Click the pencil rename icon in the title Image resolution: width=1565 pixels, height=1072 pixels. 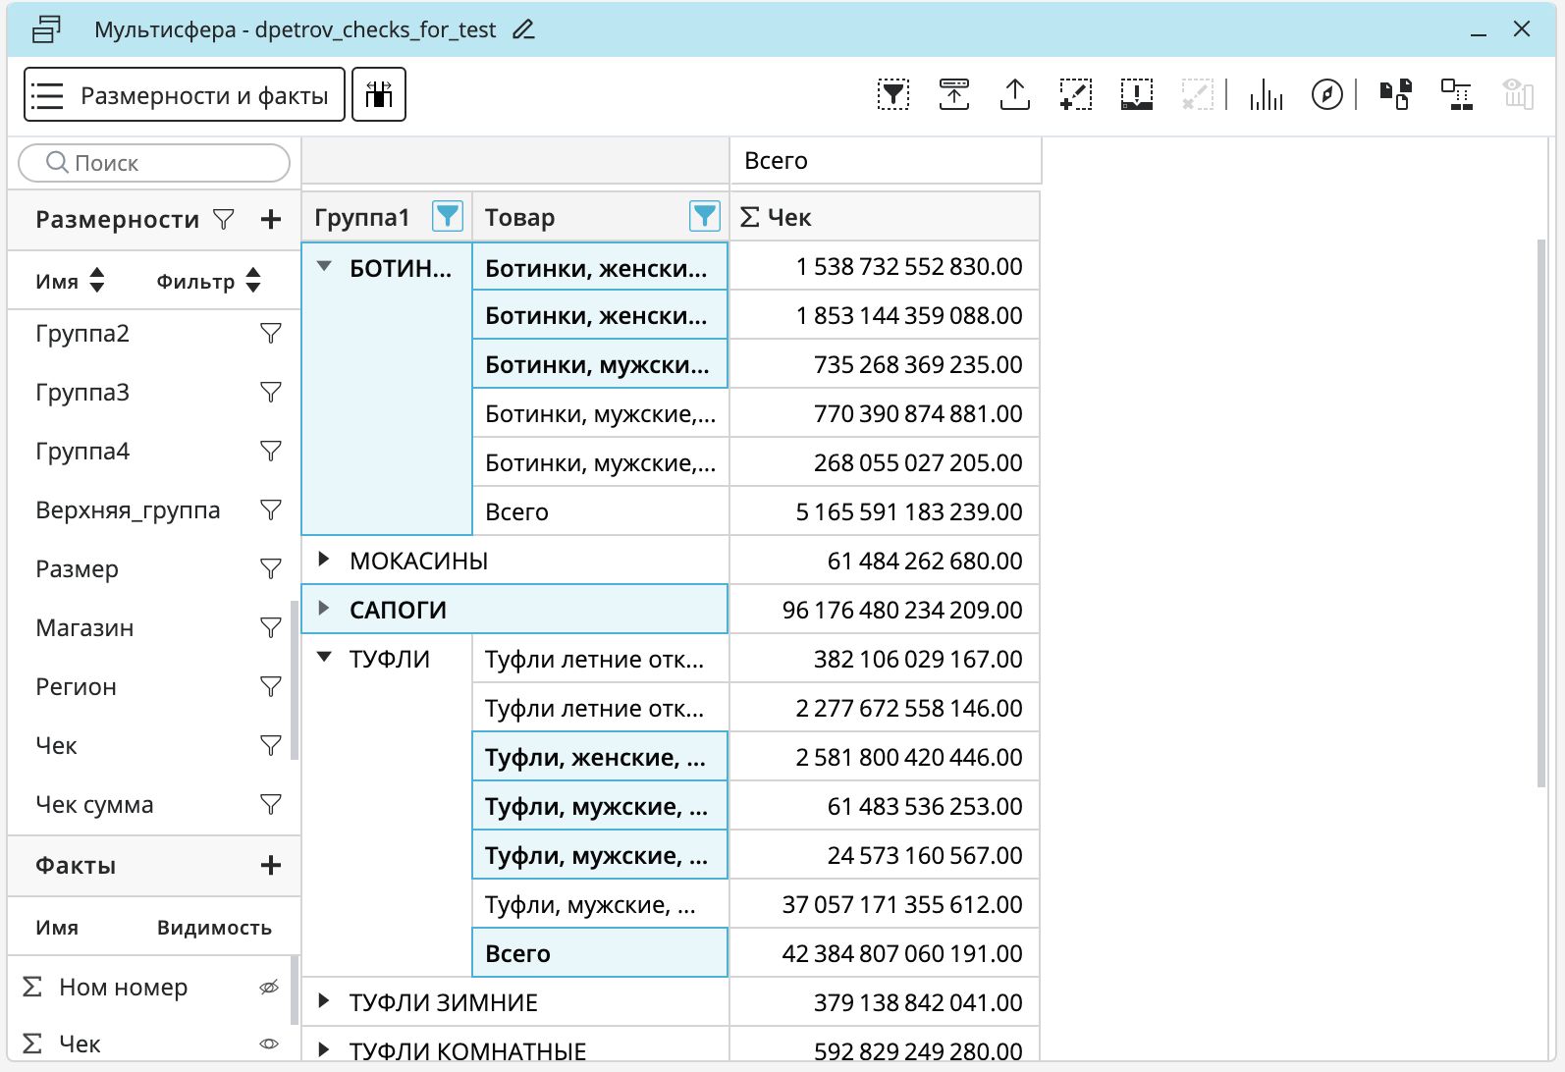click(523, 29)
